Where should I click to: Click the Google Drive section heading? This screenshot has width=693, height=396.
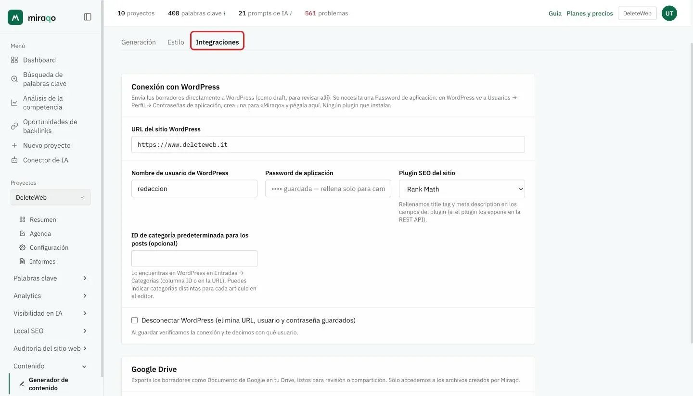(x=154, y=369)
